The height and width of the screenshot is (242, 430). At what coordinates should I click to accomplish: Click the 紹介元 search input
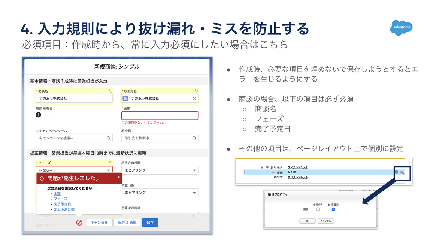pyautogui.click(x=160, y=138)
